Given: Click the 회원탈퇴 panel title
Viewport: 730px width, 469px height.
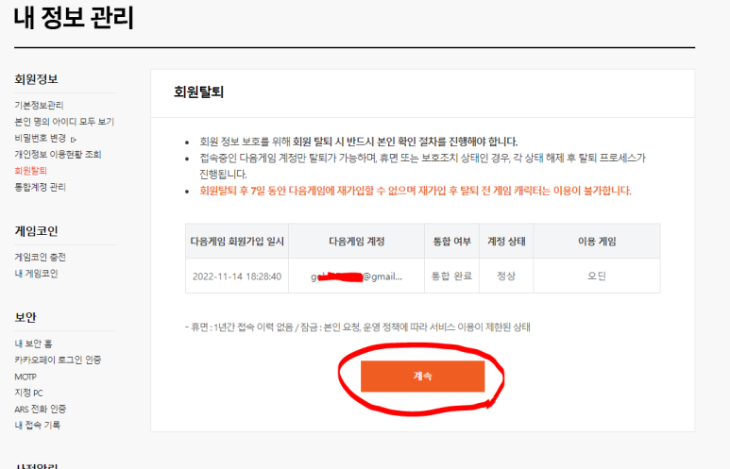Looking at the screenshot, I should click(199, 92).
